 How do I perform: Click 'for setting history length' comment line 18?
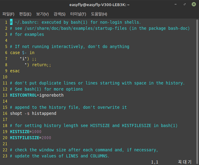click(94, 125)
